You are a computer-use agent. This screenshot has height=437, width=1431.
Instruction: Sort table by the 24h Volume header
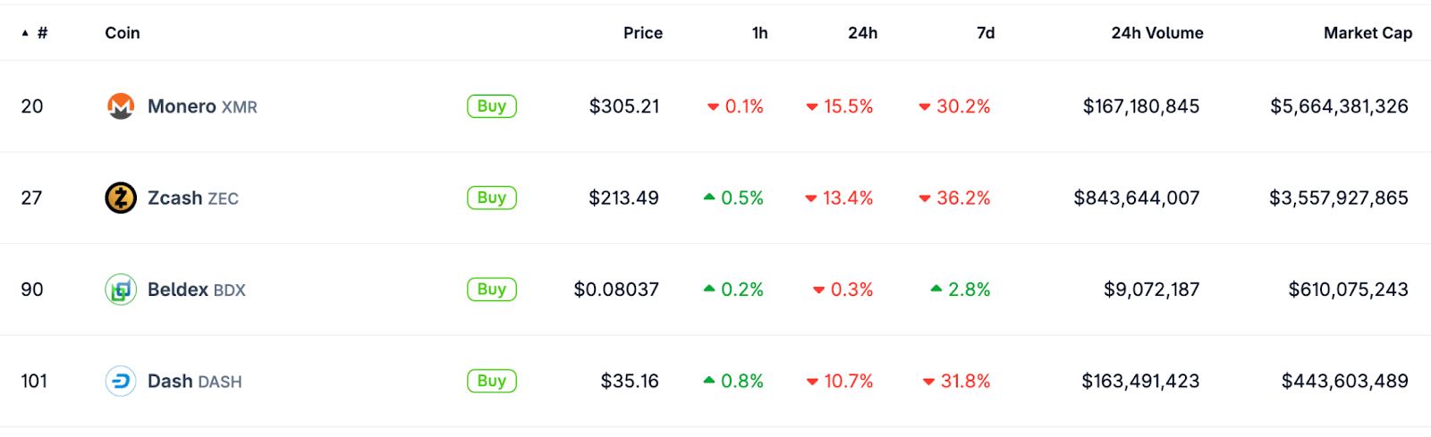(x=1157, y=33)
